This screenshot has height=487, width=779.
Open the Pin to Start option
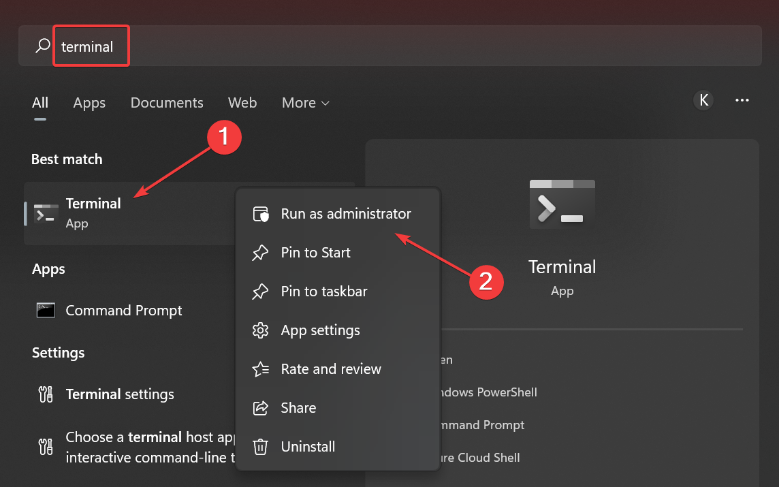315,253
